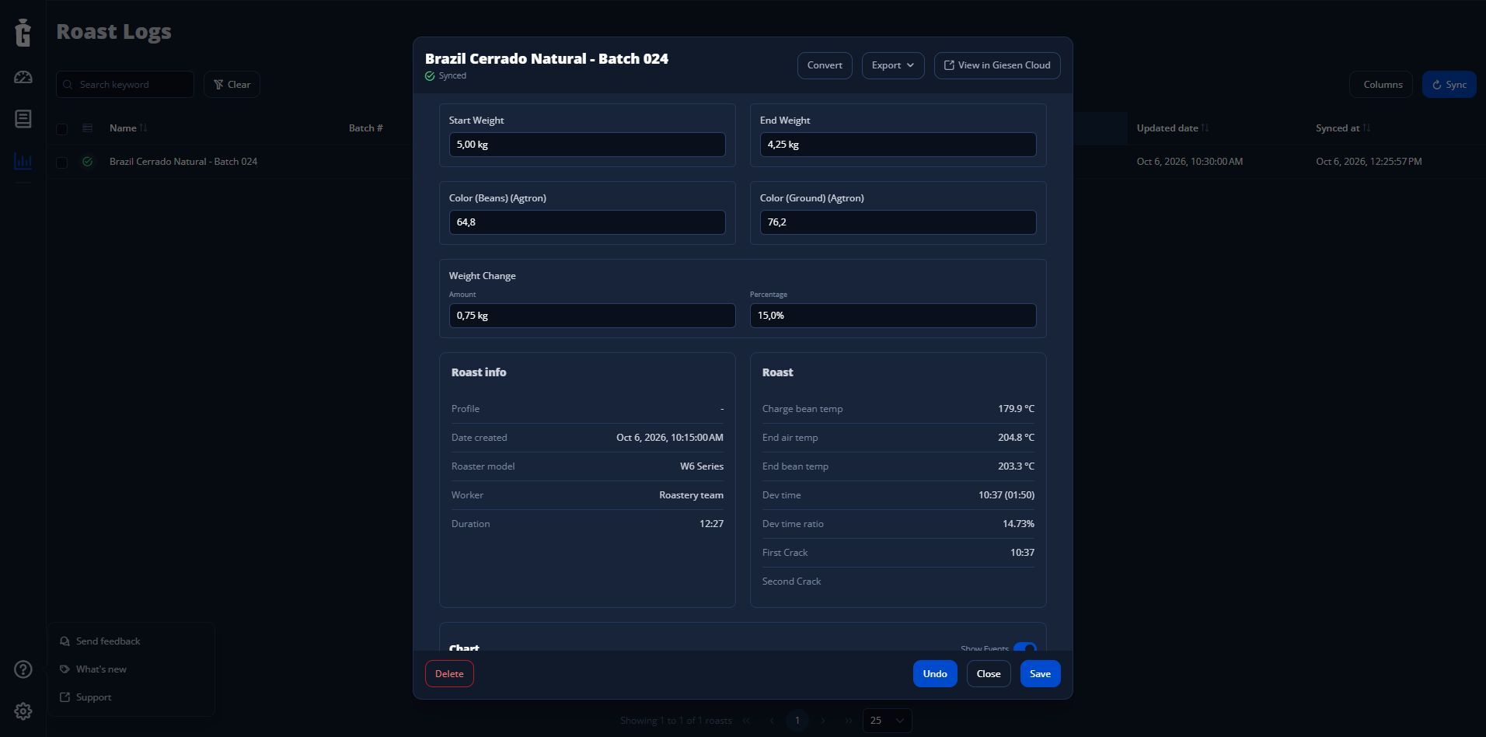Sort by Updated date column arrows
The height and width of the screenshot is (737, 1486).
pyautogui.click(x=1205, y=127)
